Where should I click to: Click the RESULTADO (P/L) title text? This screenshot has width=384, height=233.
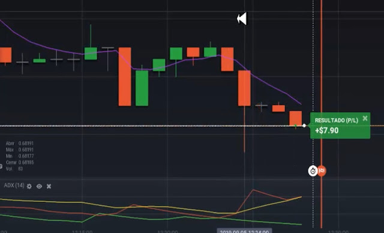(336, 120)
